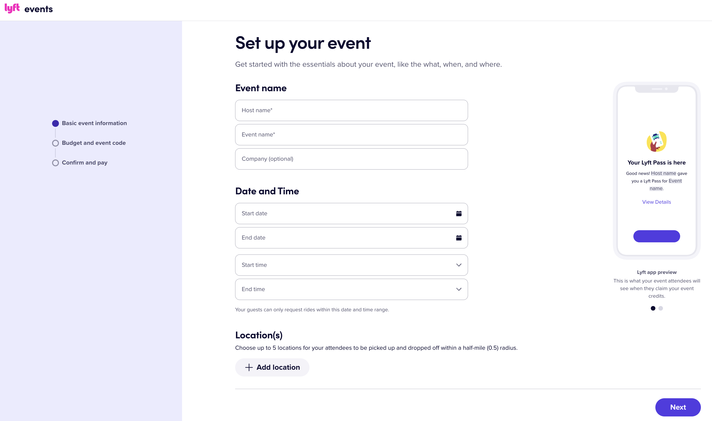The image size is (712, 421).
Task: Click the Lyft logo in the header
Action: pos(12,8)
